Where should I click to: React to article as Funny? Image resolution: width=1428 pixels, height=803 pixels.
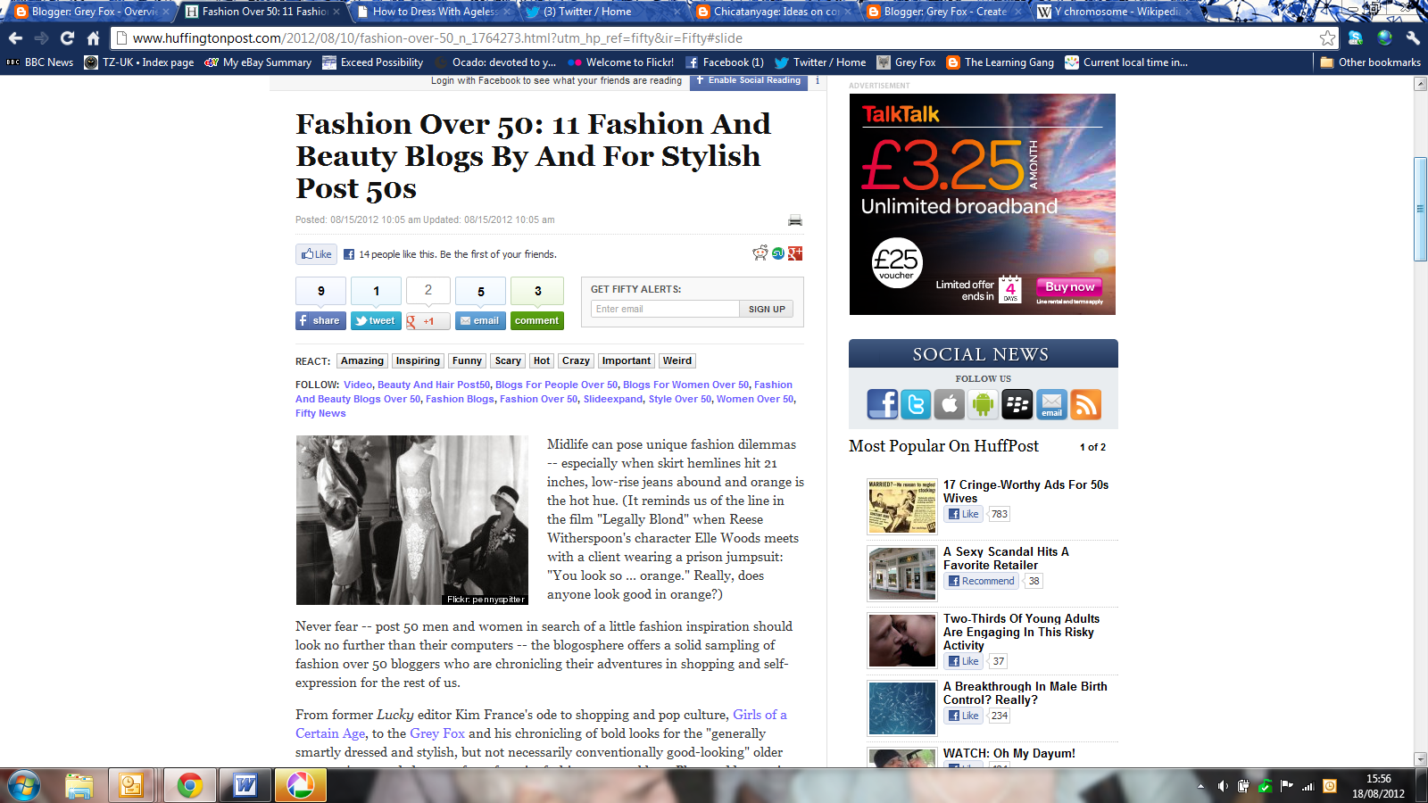(x=467, y=360)
